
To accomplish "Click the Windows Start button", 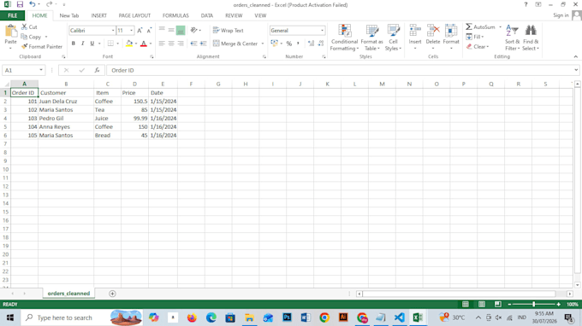I will pyautogui.click(x=10, y=317).
